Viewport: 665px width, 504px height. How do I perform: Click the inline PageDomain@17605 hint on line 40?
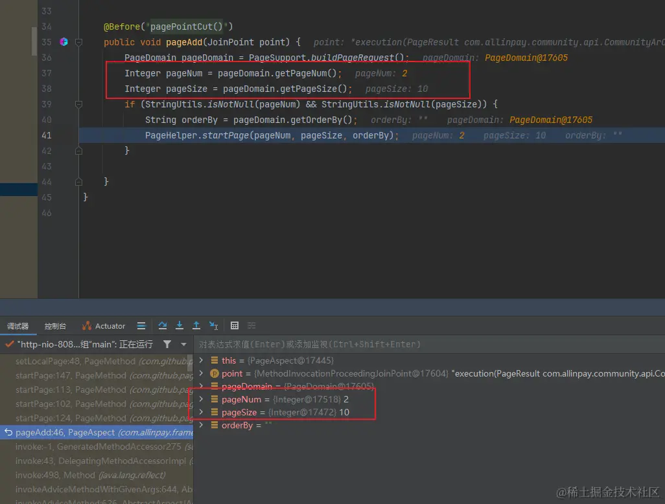pyautogui.click(x=550, y=120)
